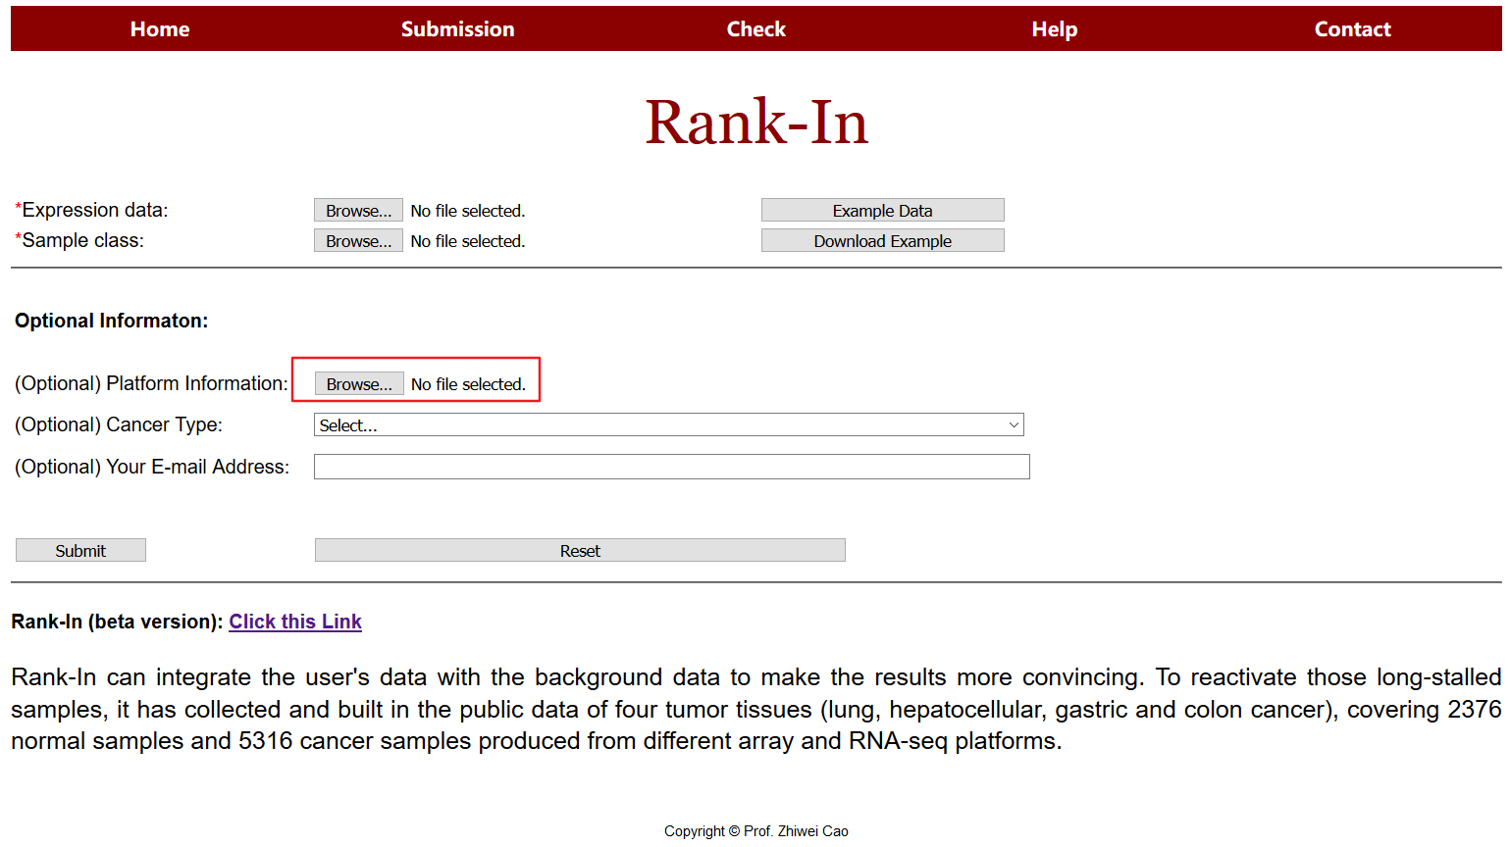Viewport: 1510px width, 847px height.
Task: Click the 'Rank-In (beta version):' label
Action: 117,622
